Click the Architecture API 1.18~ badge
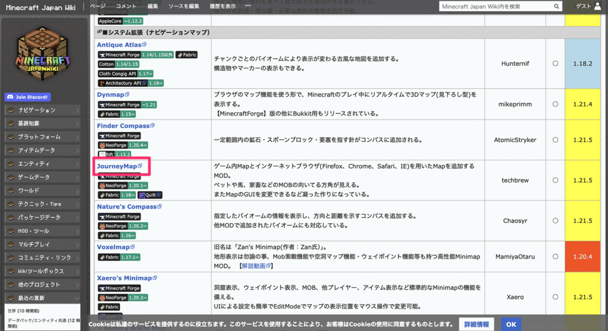608x331 pixels. [x=131, y=83]
